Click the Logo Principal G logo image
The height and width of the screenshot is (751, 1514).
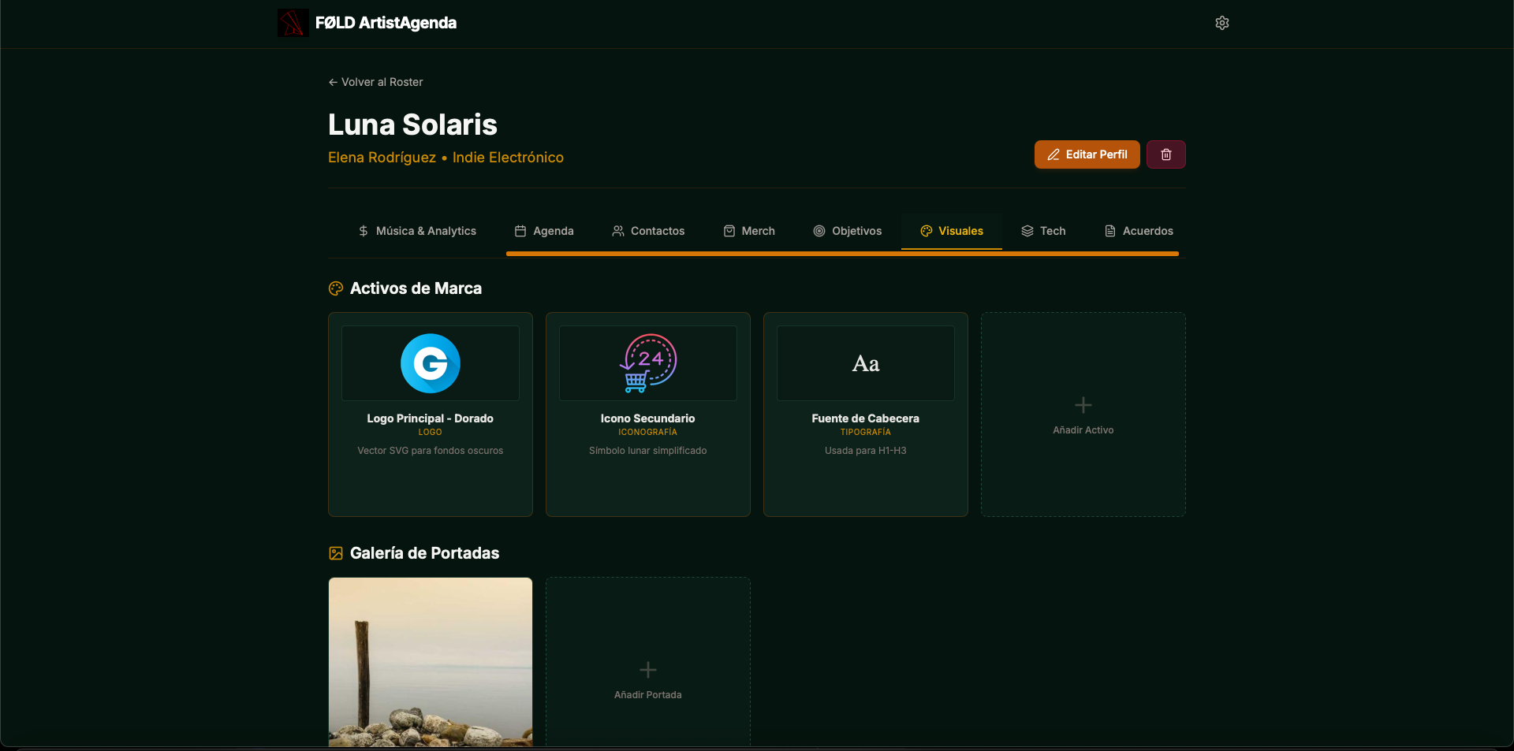(x=431, y=363)
